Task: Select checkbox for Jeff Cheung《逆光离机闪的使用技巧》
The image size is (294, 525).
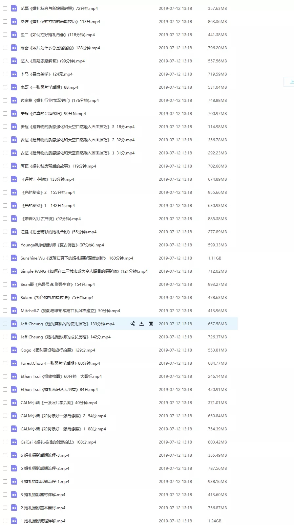Action: point(5,324)
